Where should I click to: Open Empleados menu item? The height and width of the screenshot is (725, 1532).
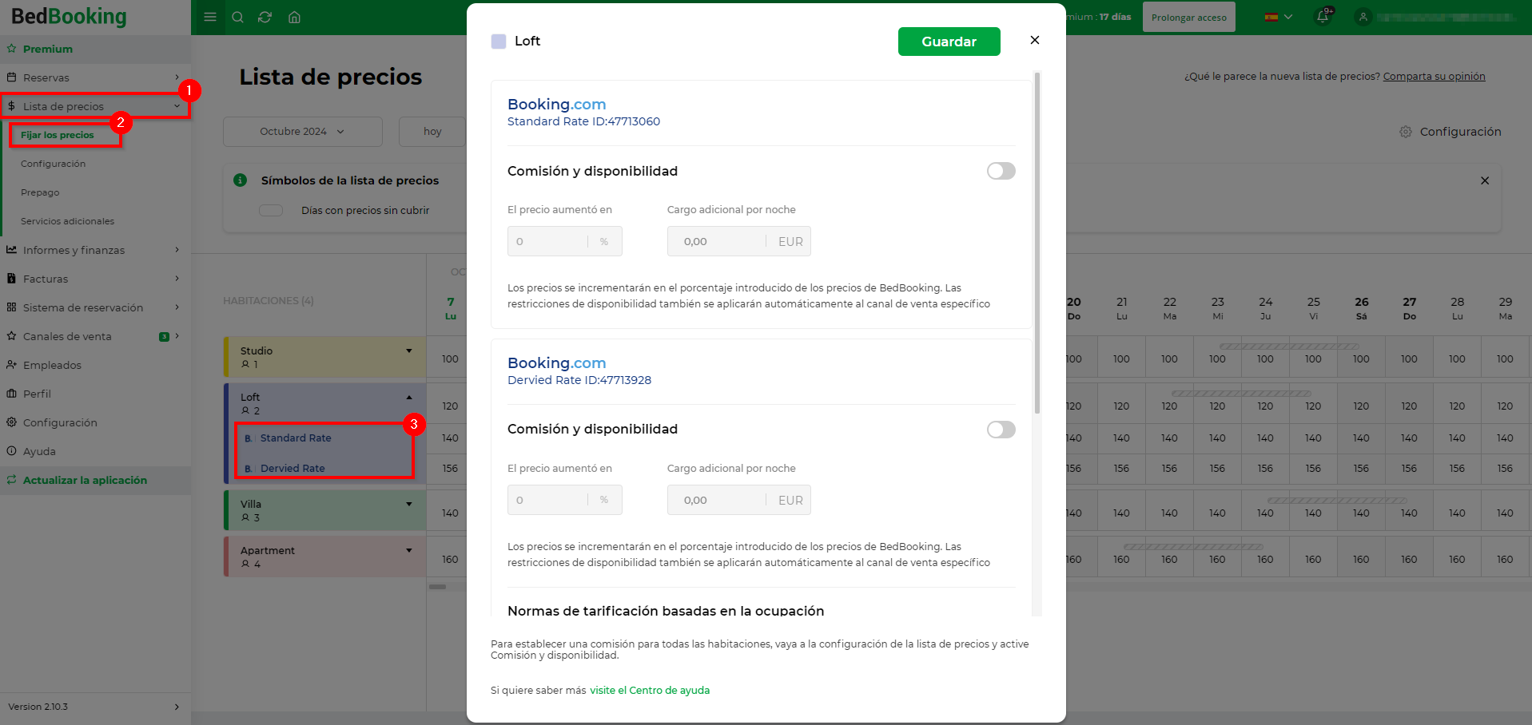pyautogui.click(x=52, y=365)
